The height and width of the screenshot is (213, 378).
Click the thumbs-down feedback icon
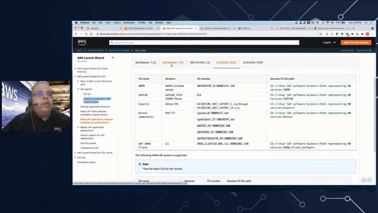pyautogui.click(x=370, y=180)
